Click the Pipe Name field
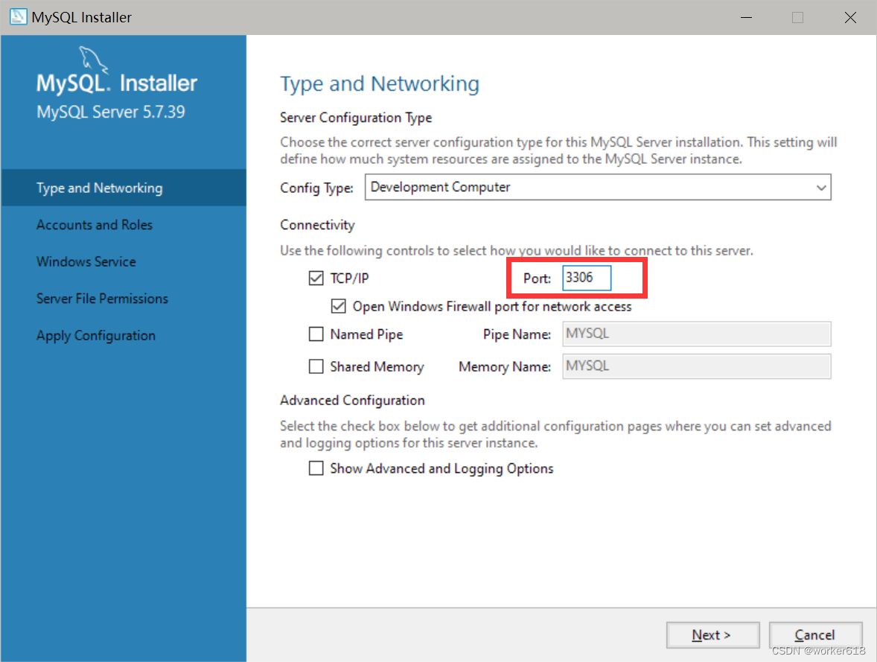 tap(696, 334)
